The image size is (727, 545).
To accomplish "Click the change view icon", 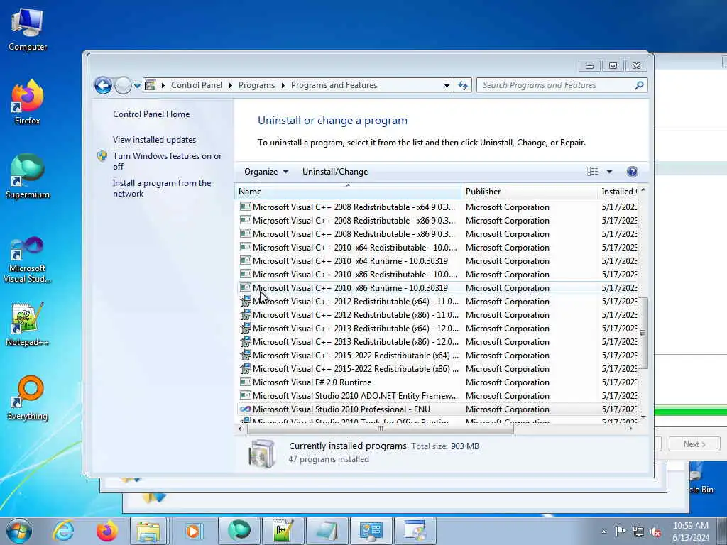I will (x=593, y=172).
